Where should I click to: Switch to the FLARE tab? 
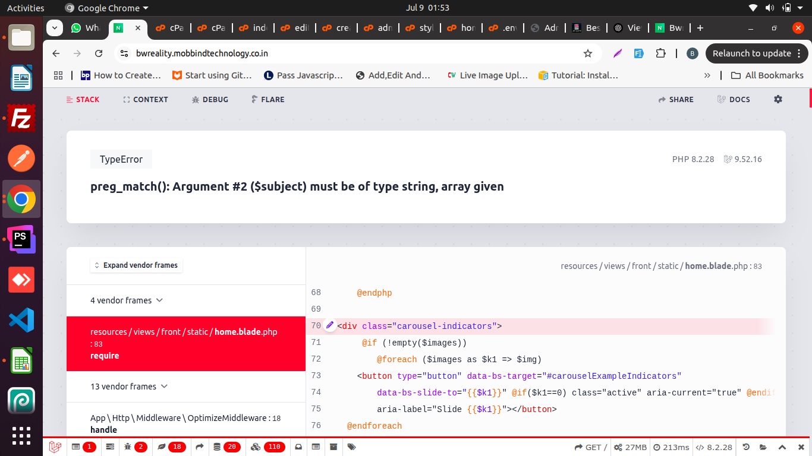267,99
